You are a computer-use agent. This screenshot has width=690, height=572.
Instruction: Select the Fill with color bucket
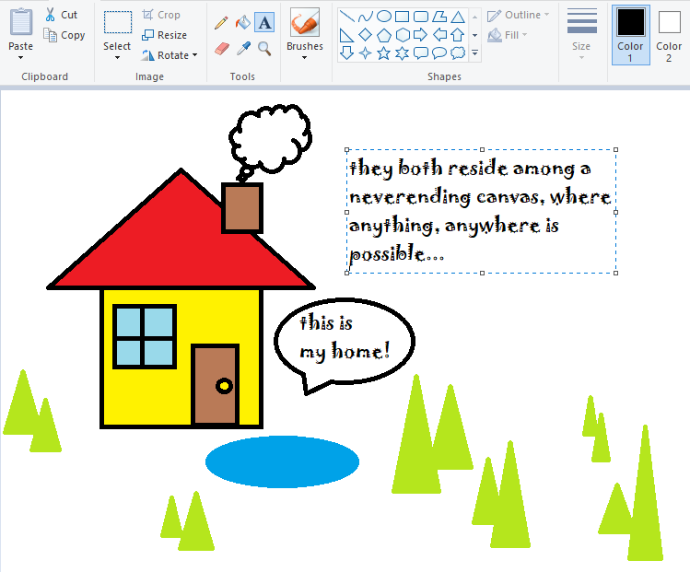click(x=242, y=22)
